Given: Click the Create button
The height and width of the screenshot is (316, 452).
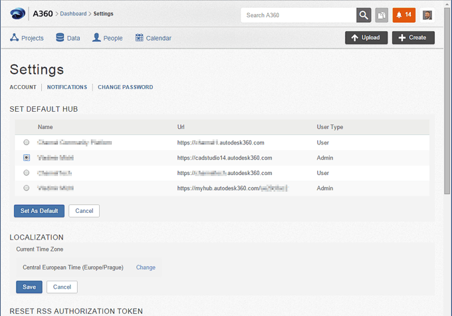Looking at the screenshot, I should click(x=413, y=37).
